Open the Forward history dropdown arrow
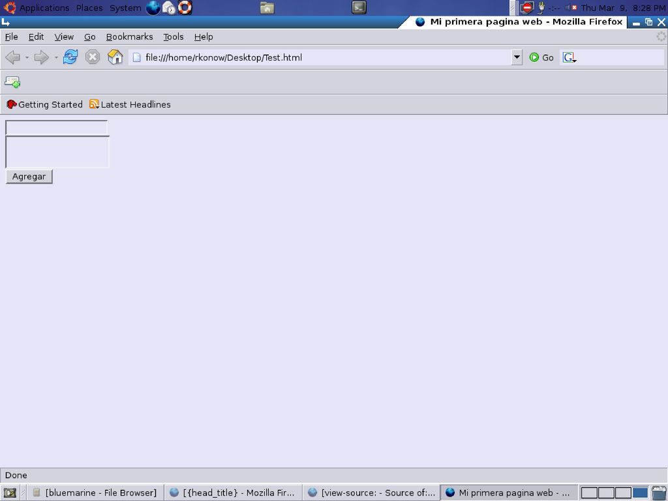This screenshot has width=668, height=501. point(56,57)
